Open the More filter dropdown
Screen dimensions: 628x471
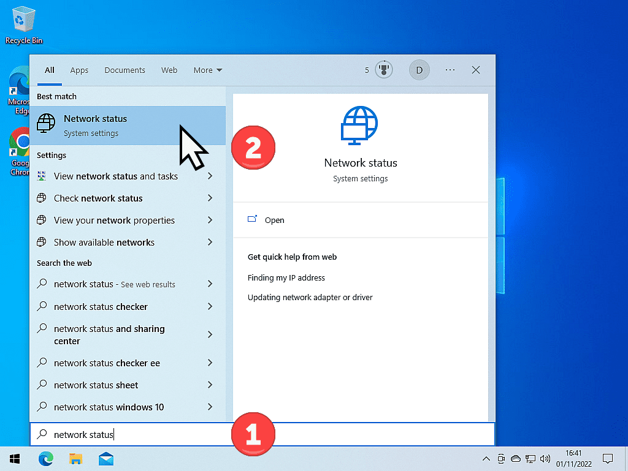[x=207, y=70]
